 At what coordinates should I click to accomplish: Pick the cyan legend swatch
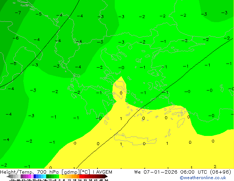click(45, 177)
